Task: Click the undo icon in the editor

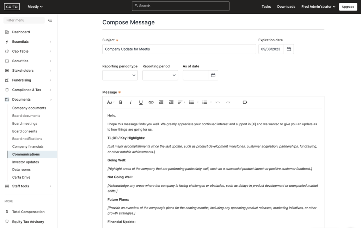Action: click(x=218, y=102)
